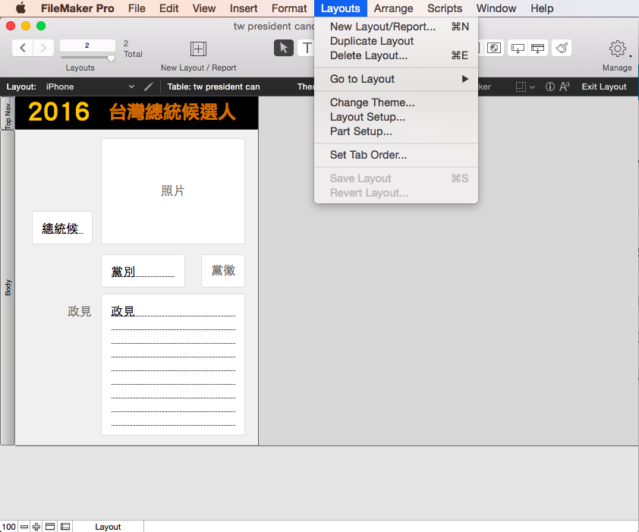
Task: Open the Scripts menu
Action: point(445,8)
